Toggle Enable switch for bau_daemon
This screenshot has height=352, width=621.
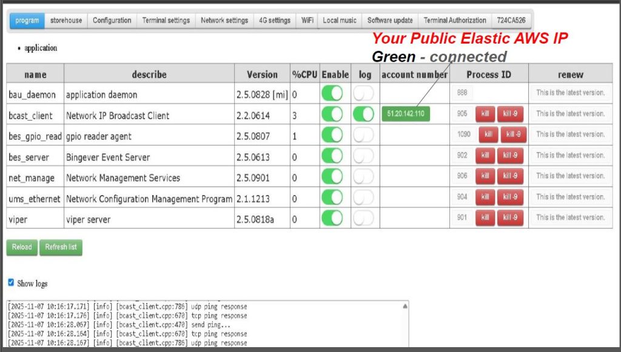(x=332, y=93)
